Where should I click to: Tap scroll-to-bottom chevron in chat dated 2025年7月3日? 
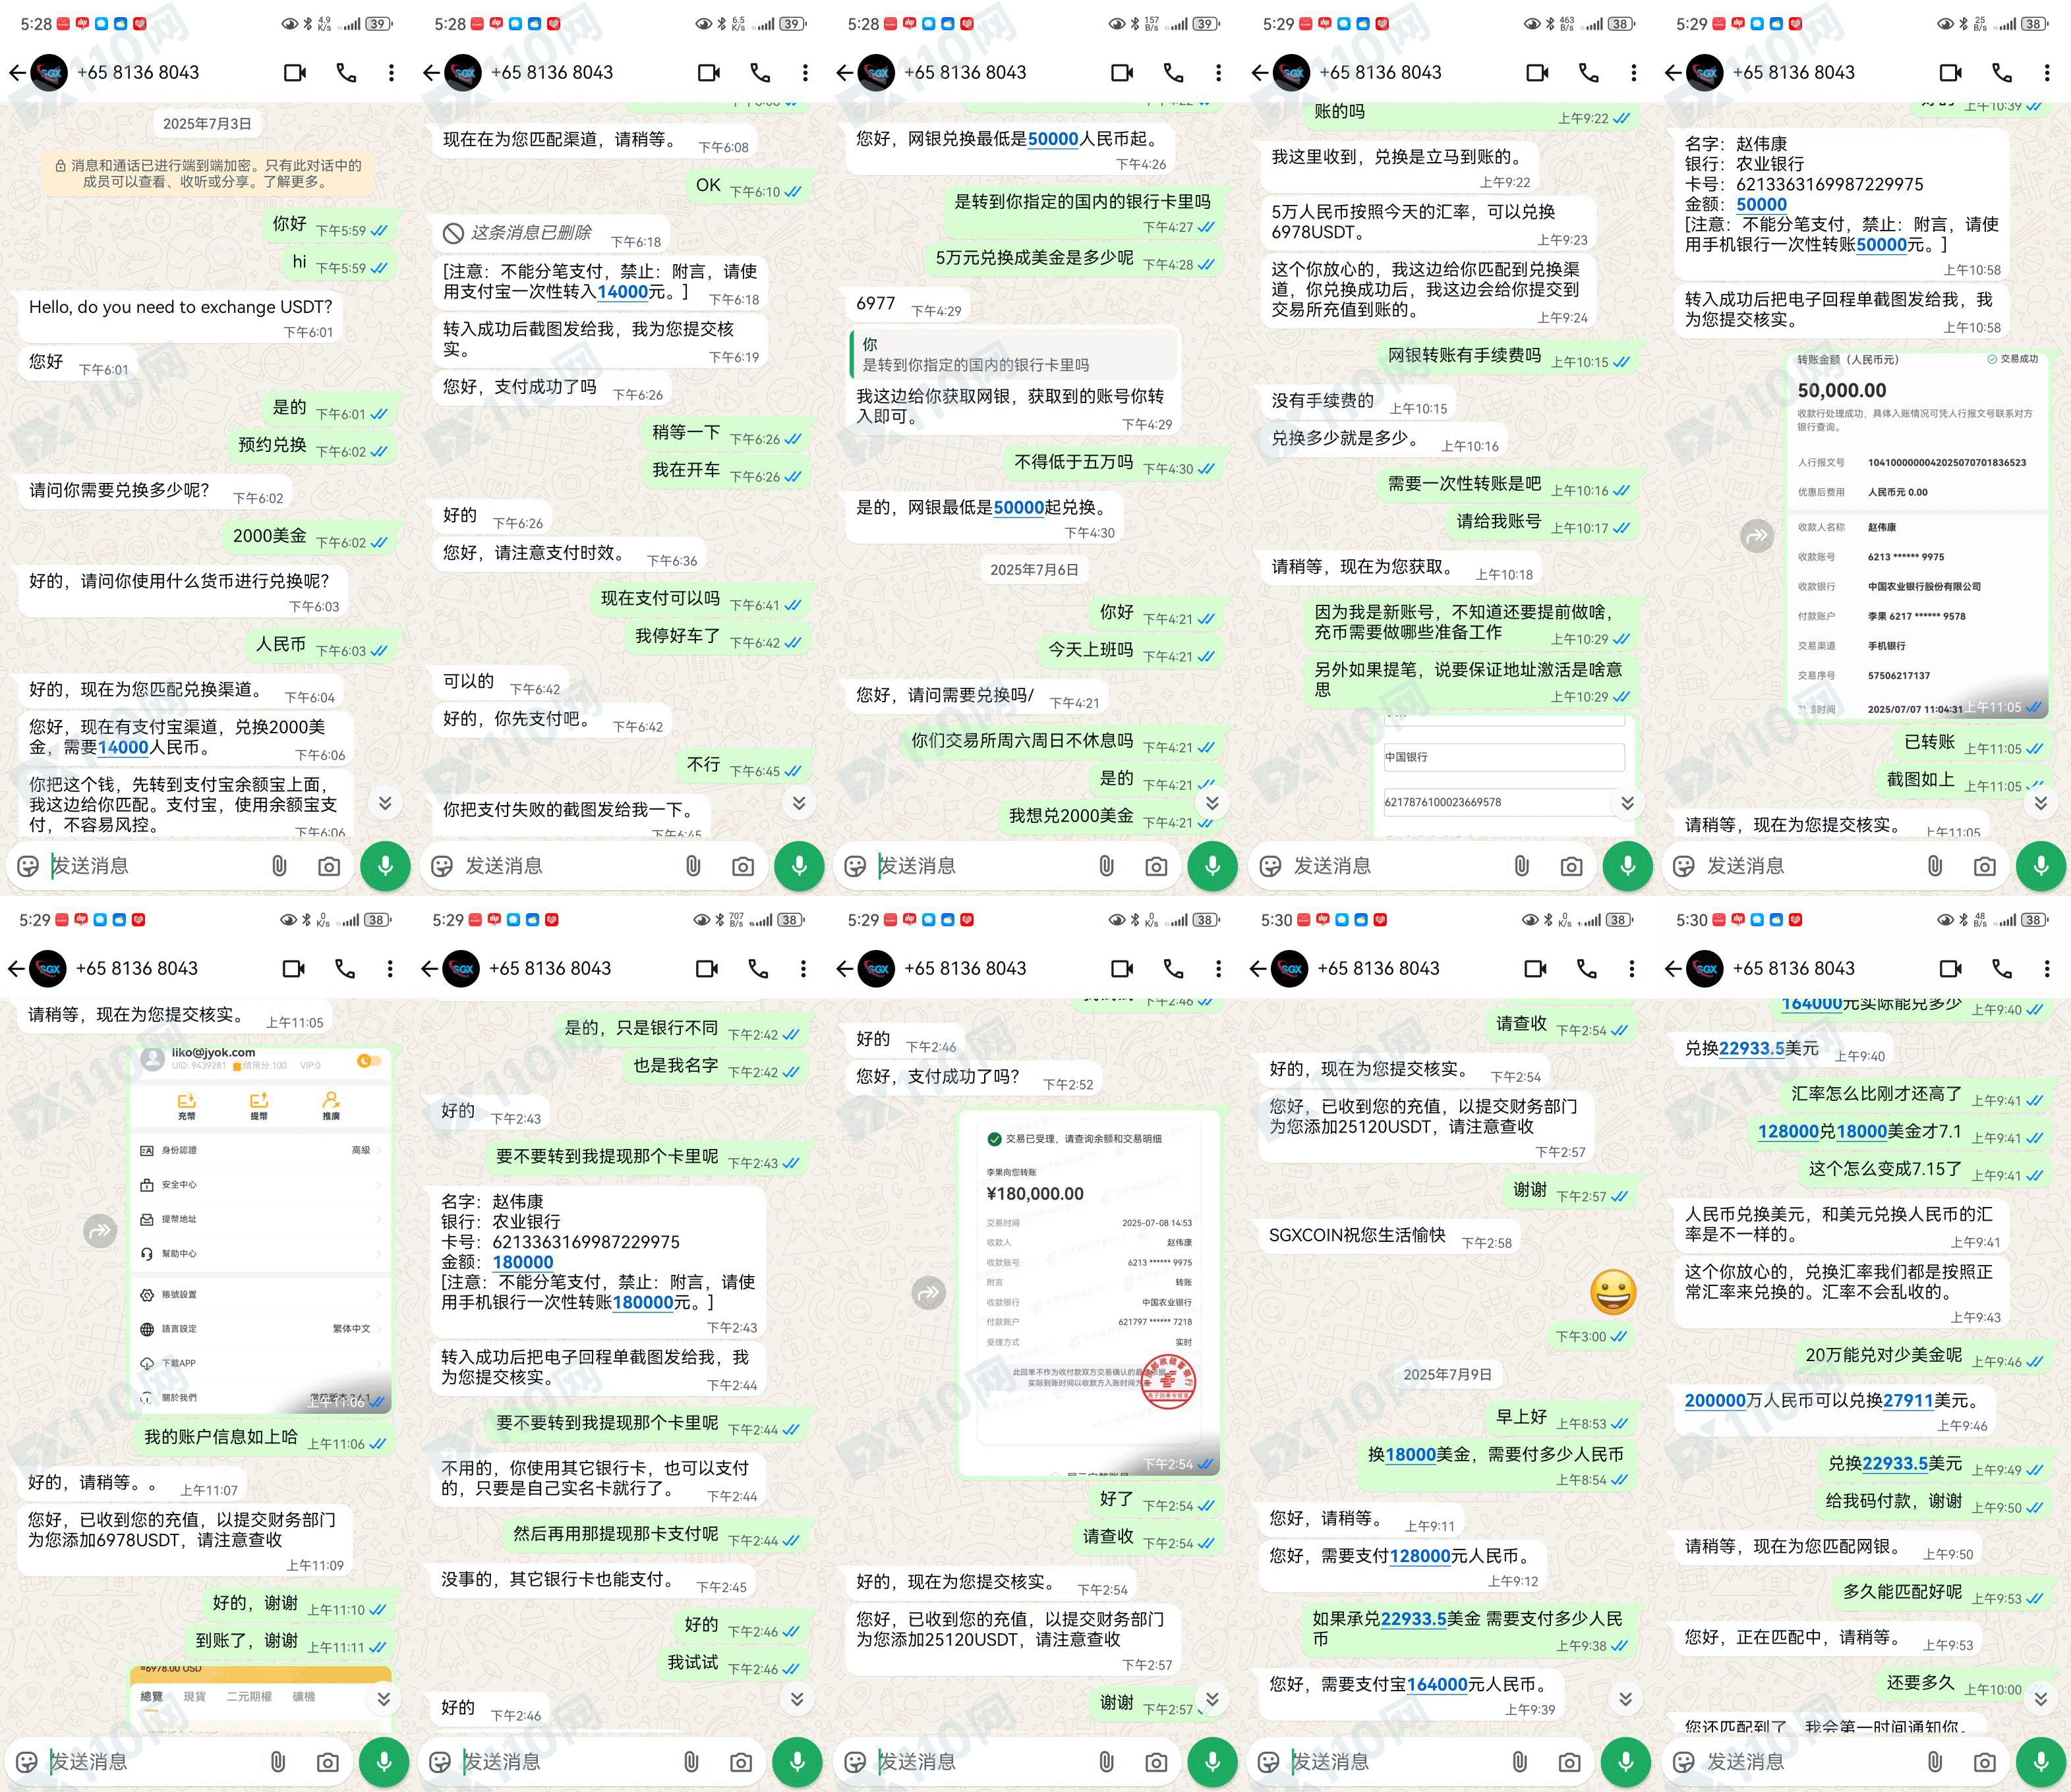click(385, 802)
